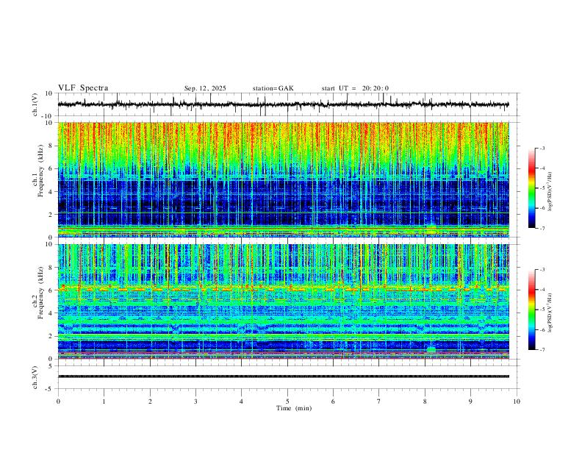This screenshot has height=450, width=582.
Task: Click the "-7" label on ch.2 color bar
Action: pyautogui.click(x=542, y=350)
